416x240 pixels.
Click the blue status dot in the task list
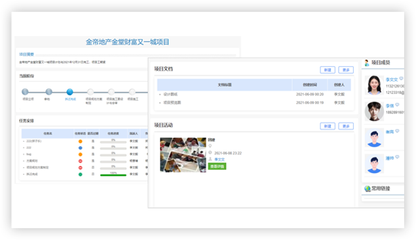81,148
